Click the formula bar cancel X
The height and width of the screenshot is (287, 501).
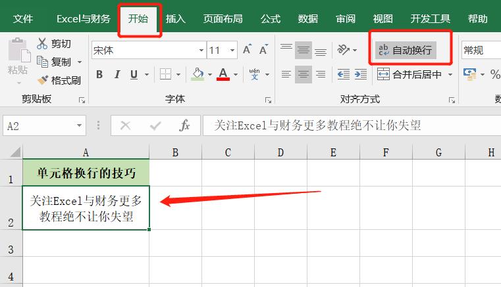pyautogui.click(x=125, y=125)
